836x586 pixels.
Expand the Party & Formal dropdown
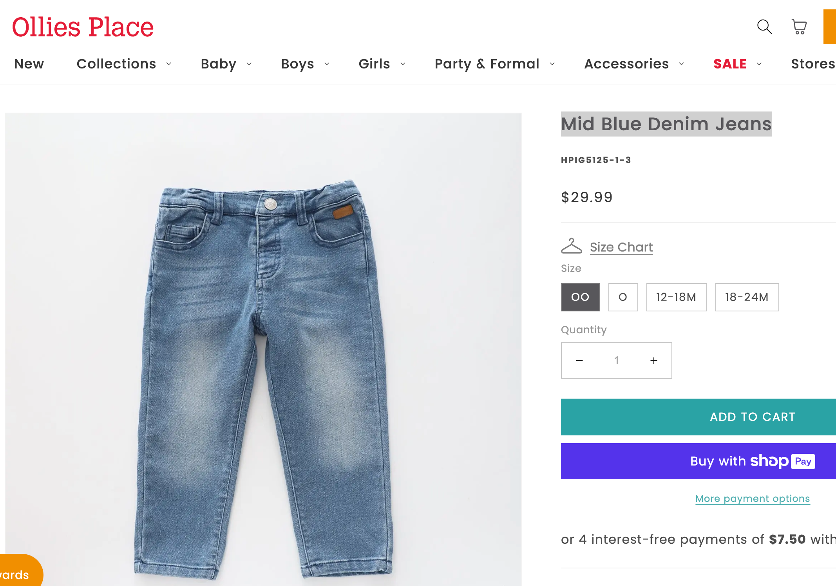pos(494,64)
